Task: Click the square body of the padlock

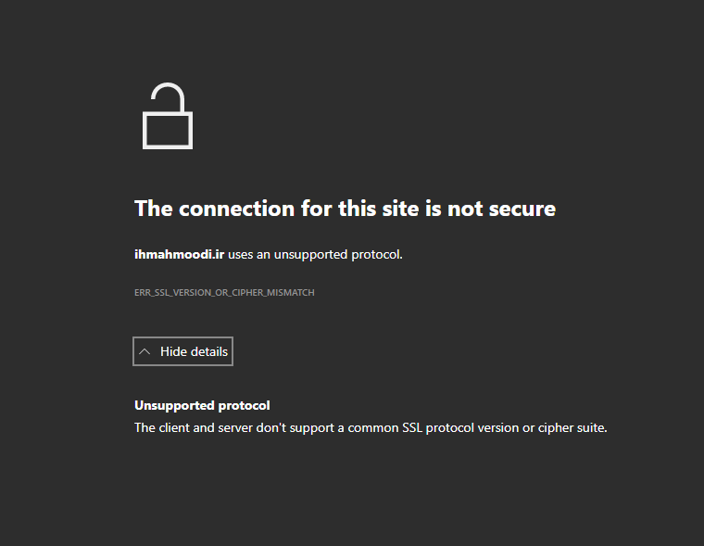Action: [167, 130]
